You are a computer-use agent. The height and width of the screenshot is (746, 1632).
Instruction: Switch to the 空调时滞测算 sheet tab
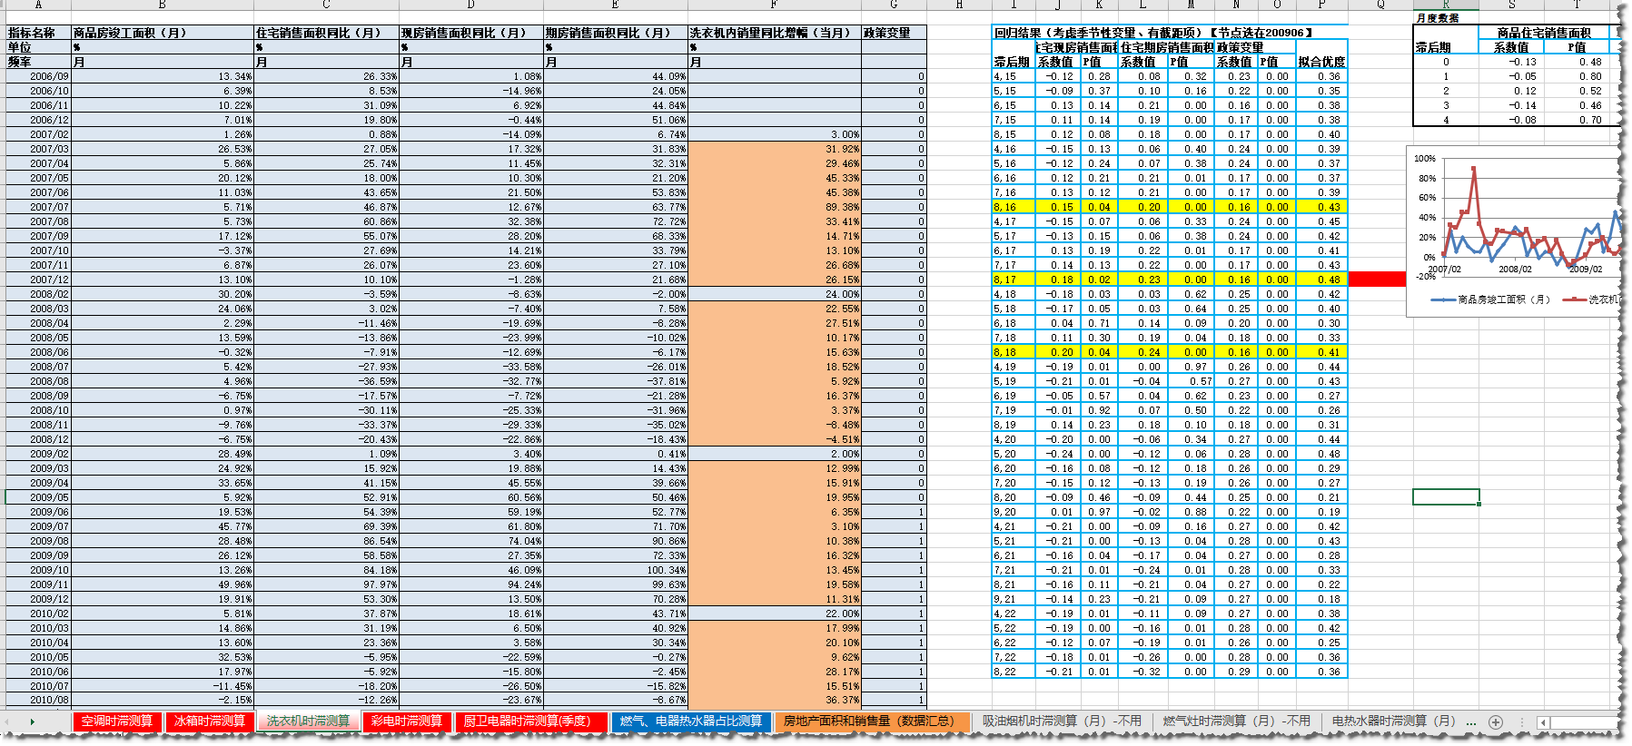click(x=117, y=721)
